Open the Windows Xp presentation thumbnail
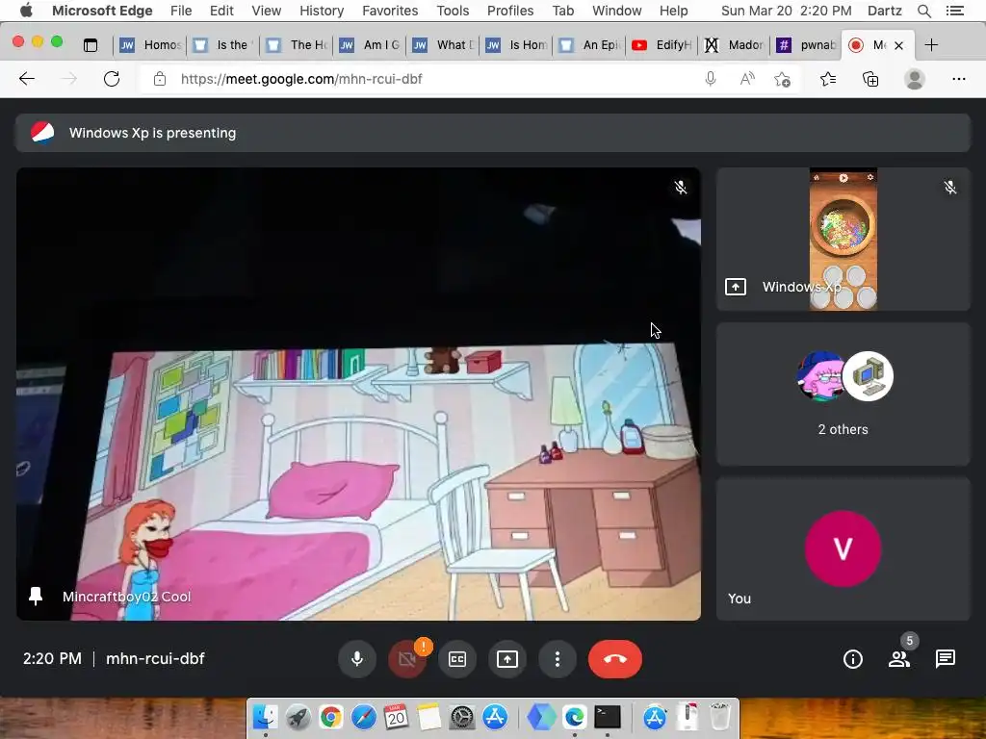The width and height of the screenshot is (986, 739). [x=843, y=239]
